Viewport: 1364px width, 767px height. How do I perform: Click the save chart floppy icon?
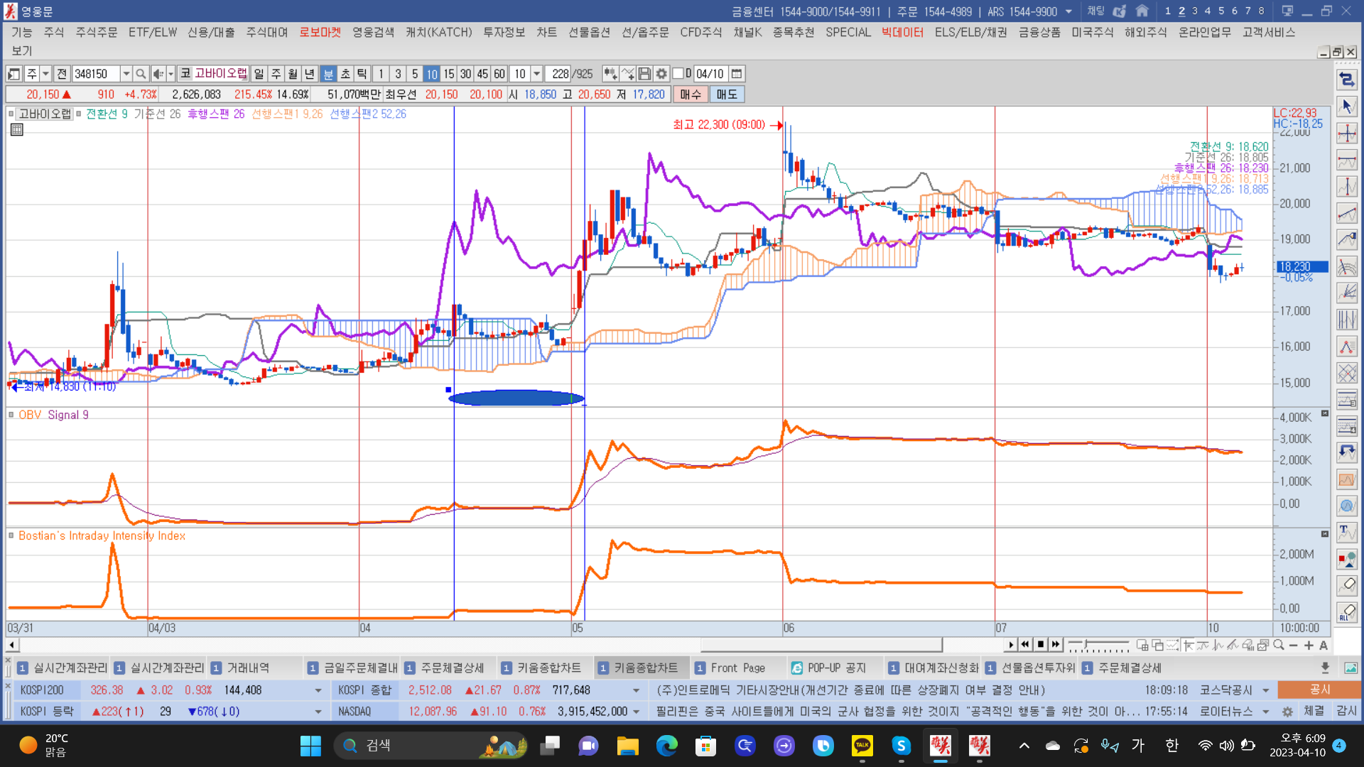click(x=644, y=74)
